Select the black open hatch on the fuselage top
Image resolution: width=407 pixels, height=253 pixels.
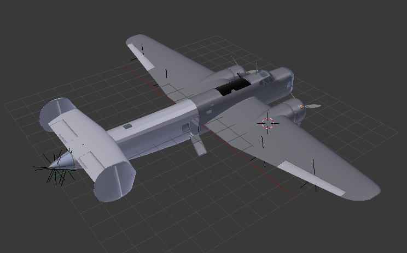[x=232, y=87]
